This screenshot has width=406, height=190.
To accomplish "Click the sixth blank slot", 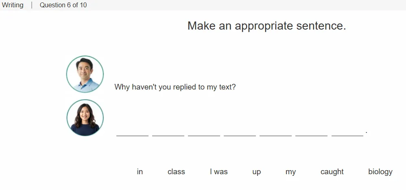I will [x=312, y=132].
